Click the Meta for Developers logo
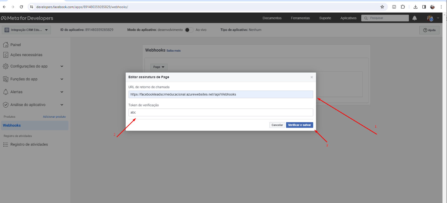The image size is (447, 203). click(x=27, y=18)
